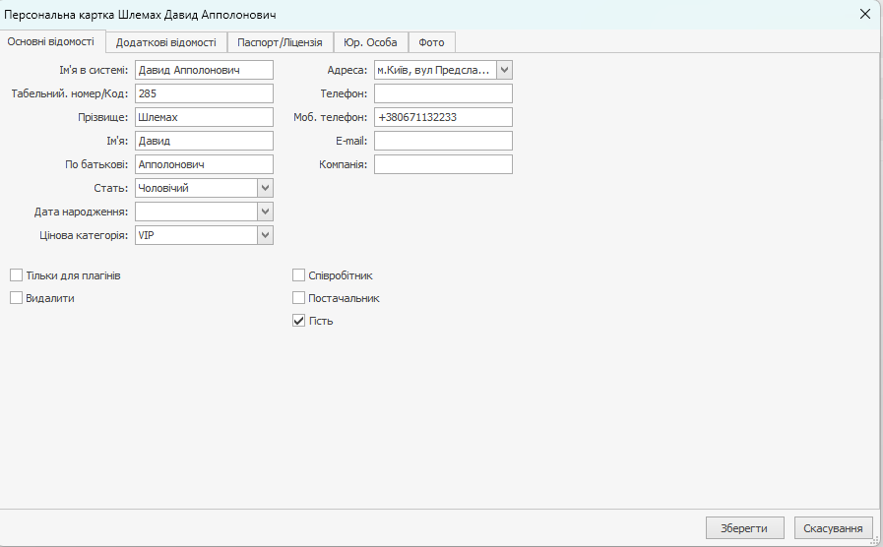Open the Дата народження date dropdown

pyautogui.click(x=265, y=212)
